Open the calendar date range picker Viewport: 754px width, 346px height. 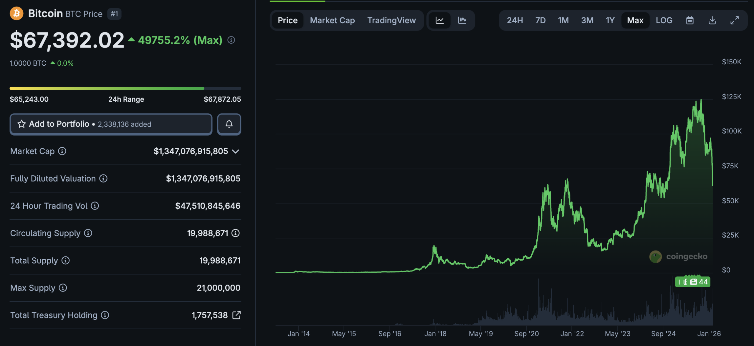pos(690,20)
